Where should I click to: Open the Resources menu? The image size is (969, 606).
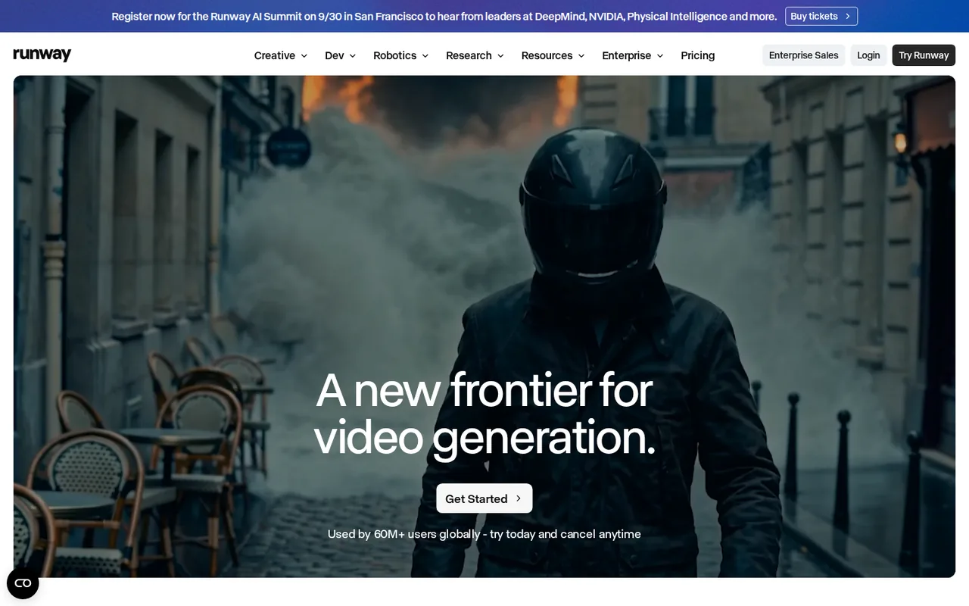coord(553,55)
